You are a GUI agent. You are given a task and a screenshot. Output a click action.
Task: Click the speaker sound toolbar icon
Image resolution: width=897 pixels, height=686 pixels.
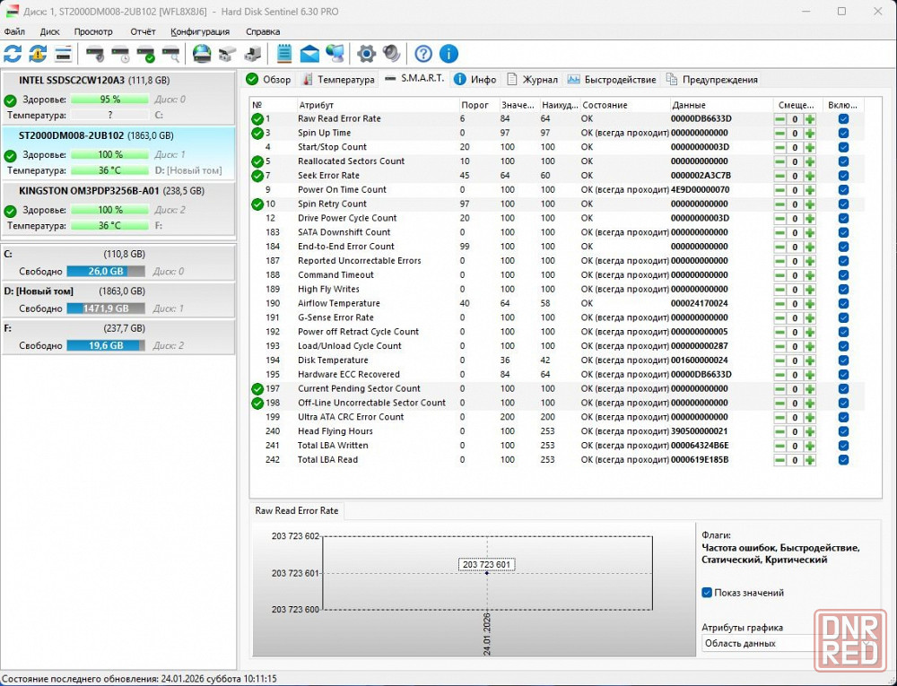[x=391, y=54]
